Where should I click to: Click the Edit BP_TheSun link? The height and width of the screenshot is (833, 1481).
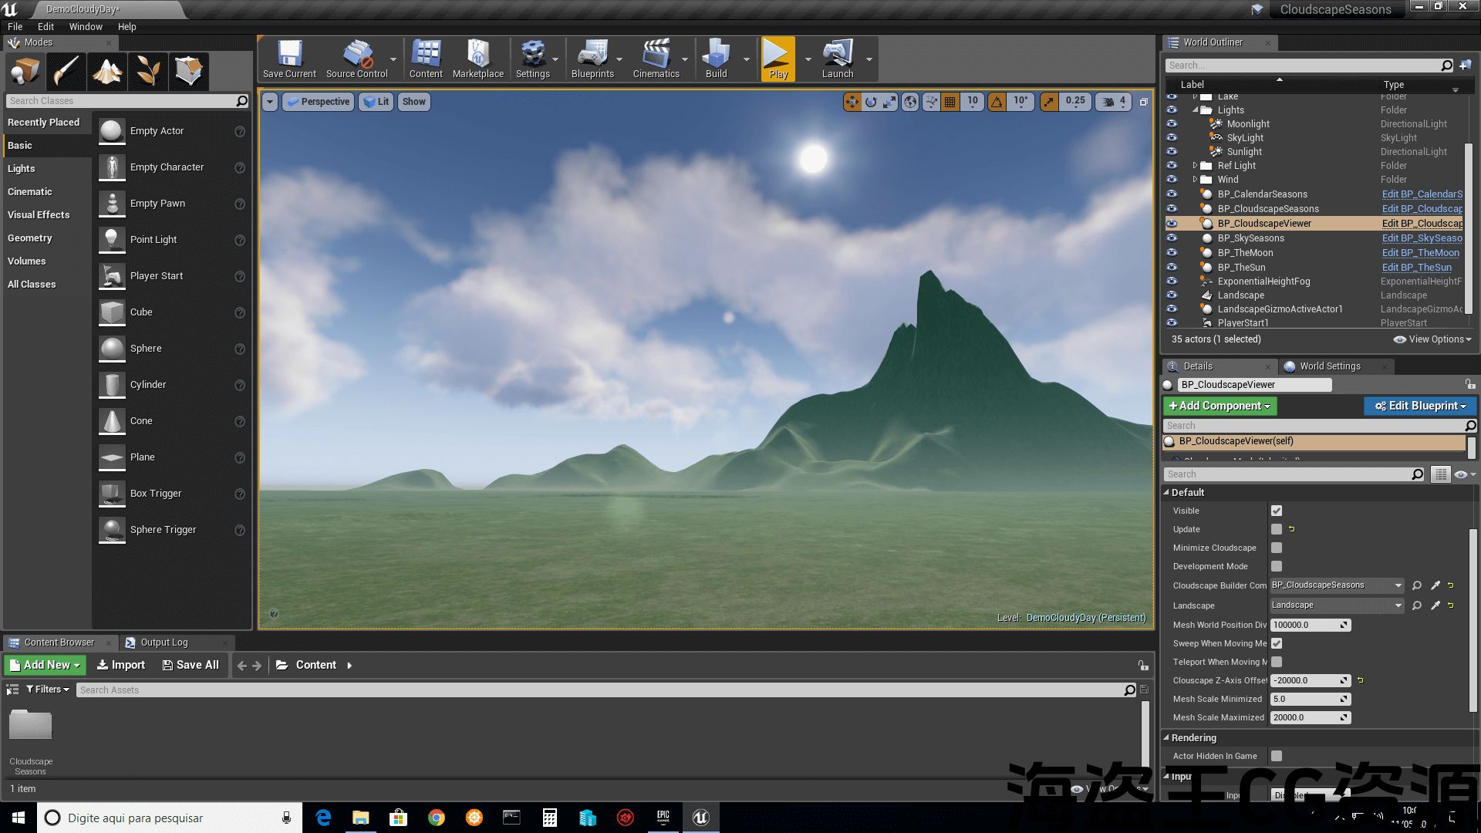[x=1416, y=268]
